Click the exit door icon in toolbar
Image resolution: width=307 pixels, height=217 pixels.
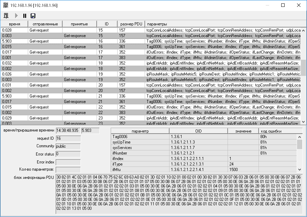click(x=6, y=16)
